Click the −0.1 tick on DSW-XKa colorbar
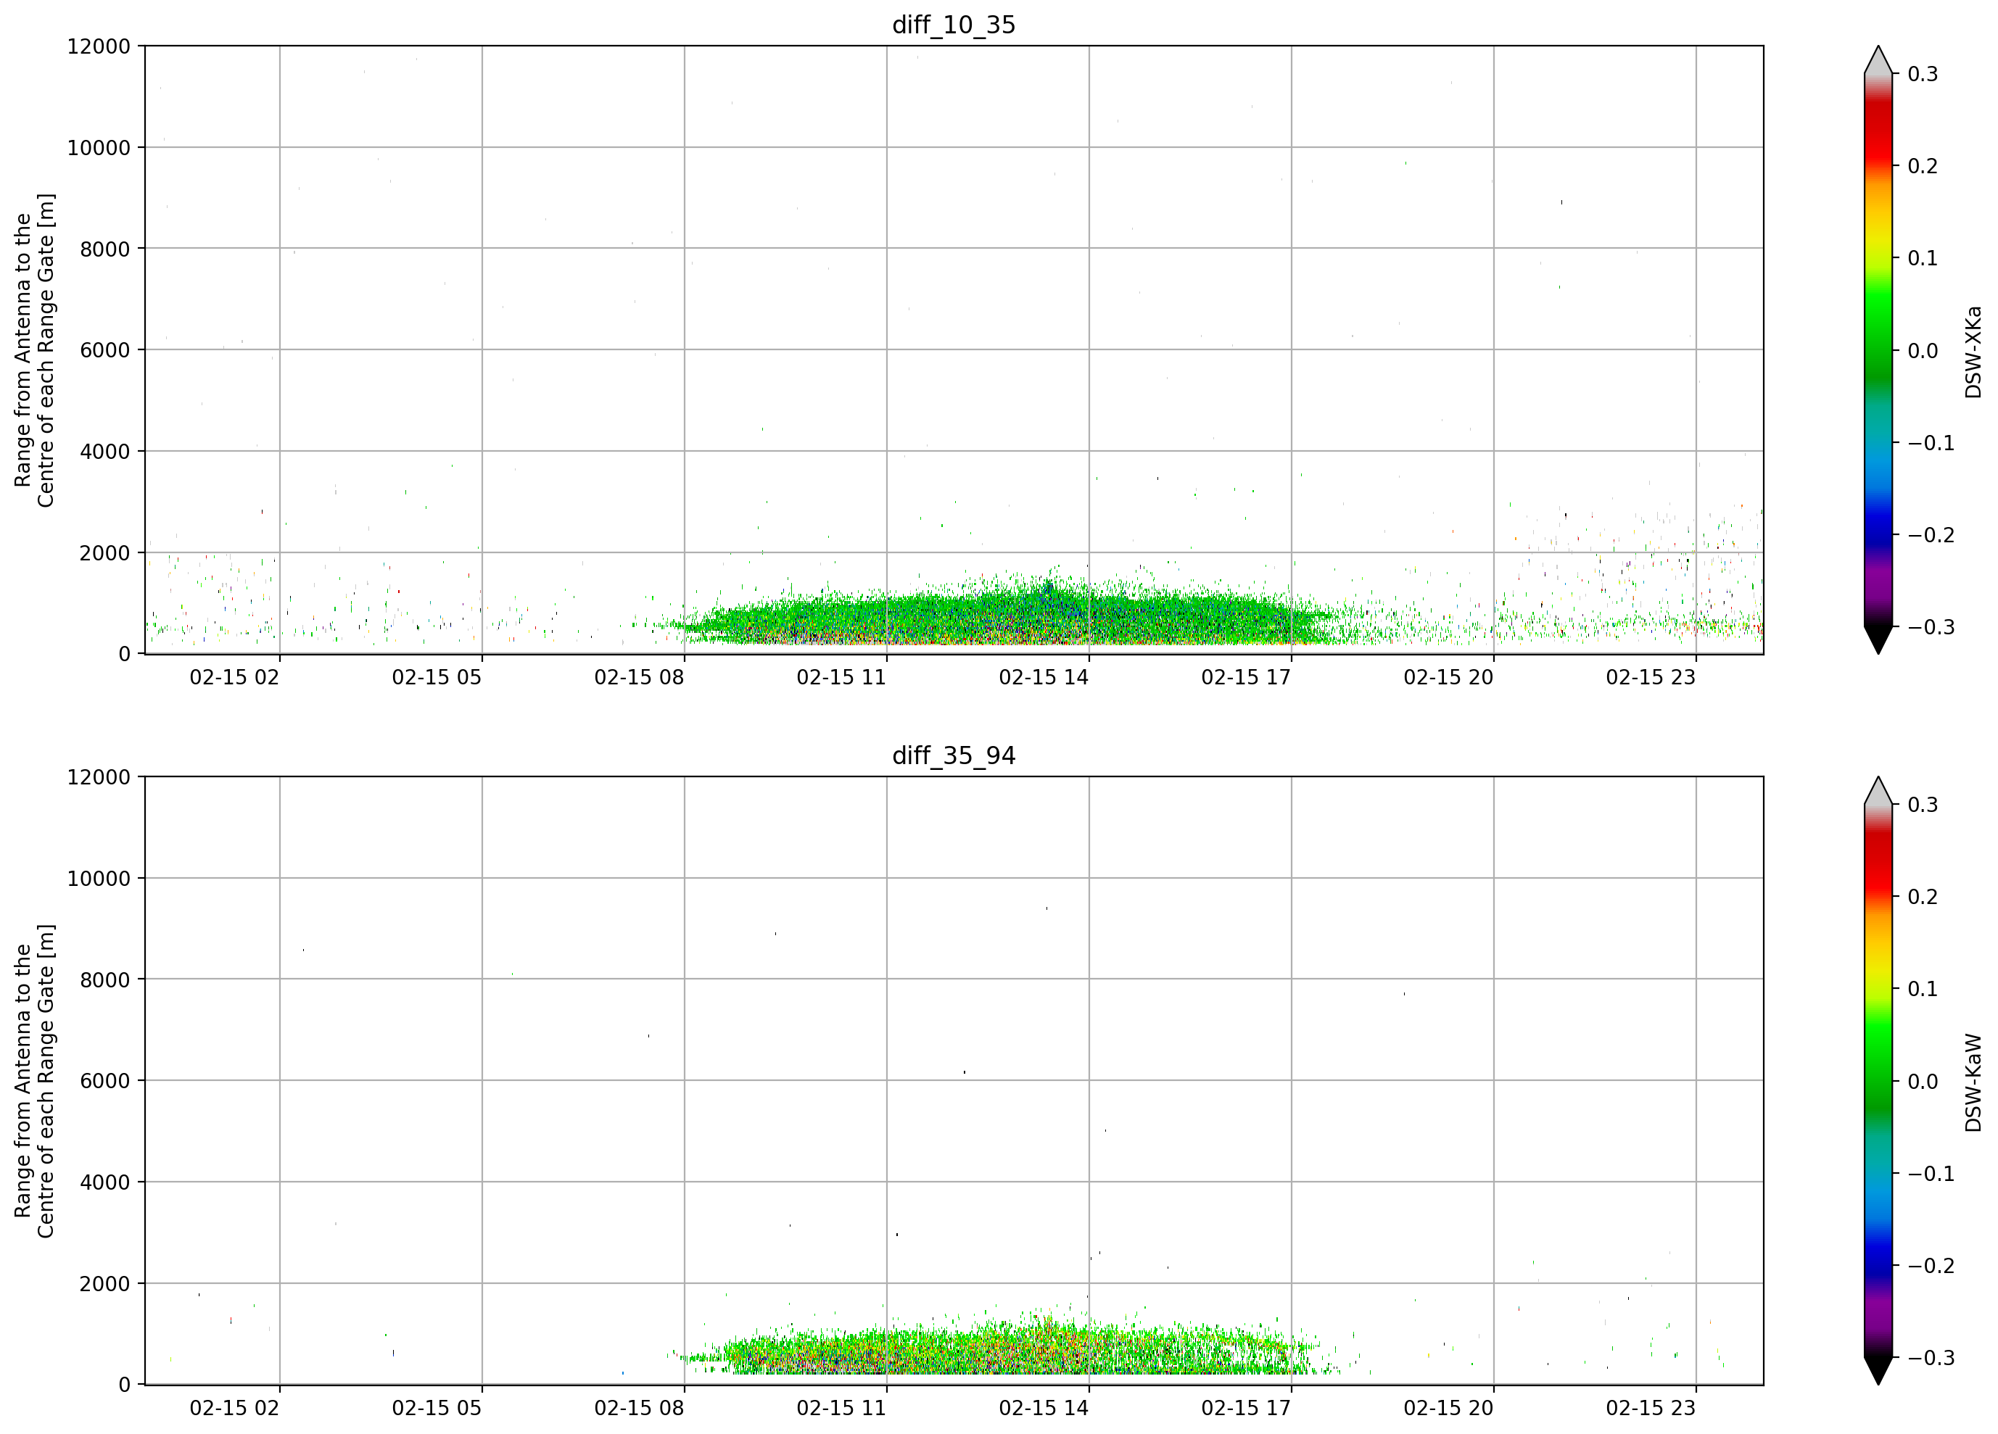 (x=1931, y=443)
